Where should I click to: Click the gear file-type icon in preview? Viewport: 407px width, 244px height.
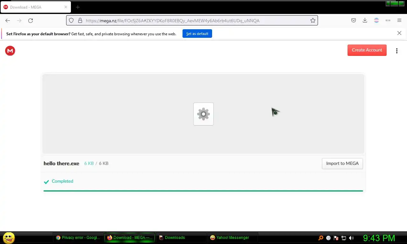coord(203,114)
